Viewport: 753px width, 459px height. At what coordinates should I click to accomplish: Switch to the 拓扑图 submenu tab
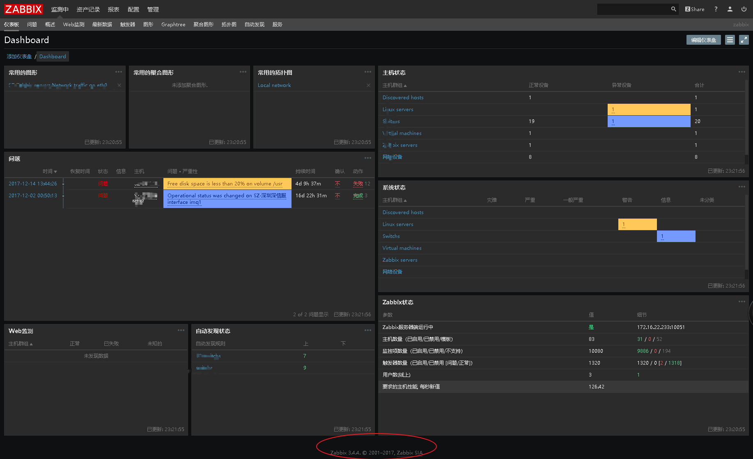[x=229, y=25]
